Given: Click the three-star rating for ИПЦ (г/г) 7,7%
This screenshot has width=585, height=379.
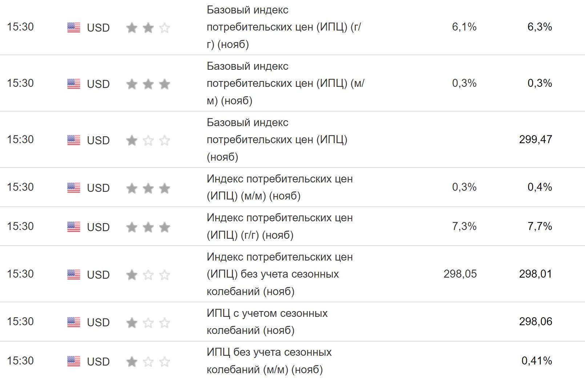Looking at the screenshot, I should pyautogui.click(x=148, y=227).
